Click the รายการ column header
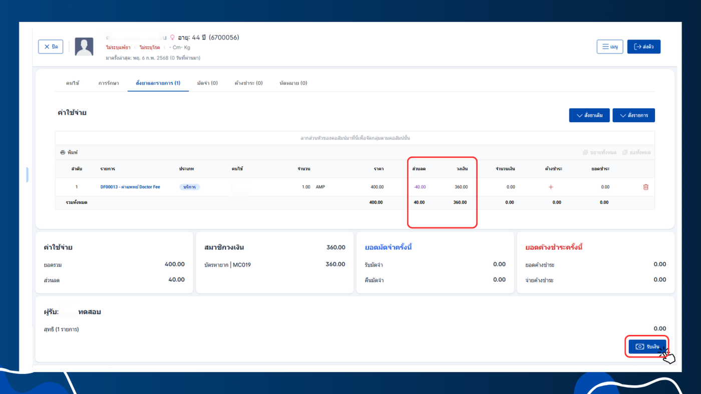The width and height of the screenshot is (701, 394). 107,169
